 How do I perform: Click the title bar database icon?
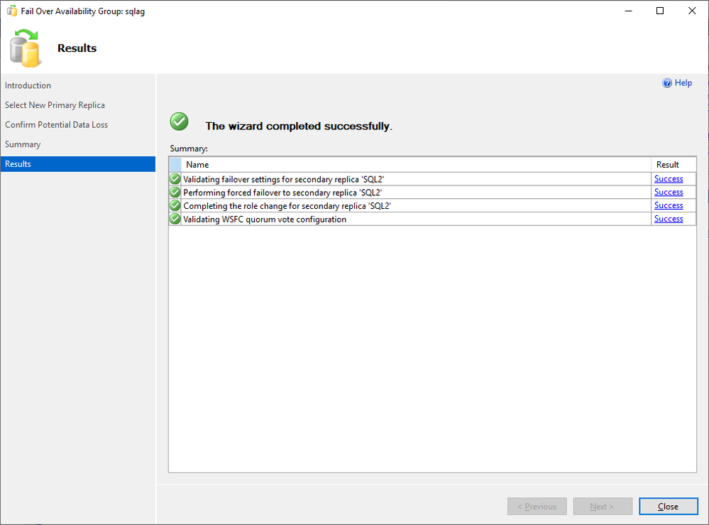click(12, 11)
